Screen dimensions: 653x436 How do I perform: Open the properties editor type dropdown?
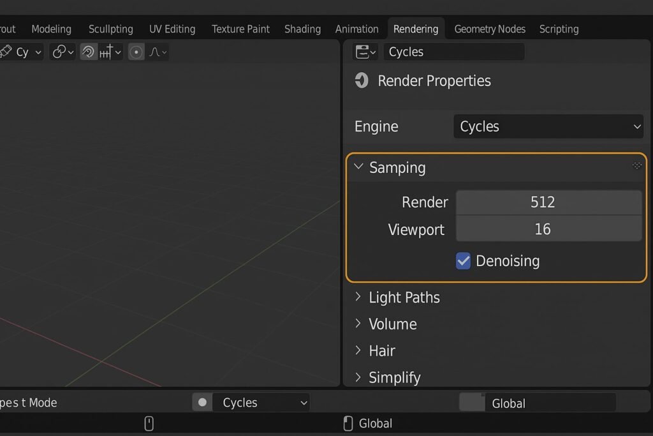point(365,52)
